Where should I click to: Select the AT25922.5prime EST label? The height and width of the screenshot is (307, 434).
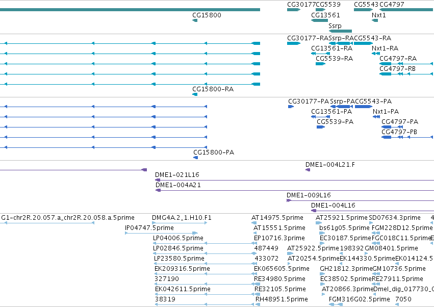(313, 248)
